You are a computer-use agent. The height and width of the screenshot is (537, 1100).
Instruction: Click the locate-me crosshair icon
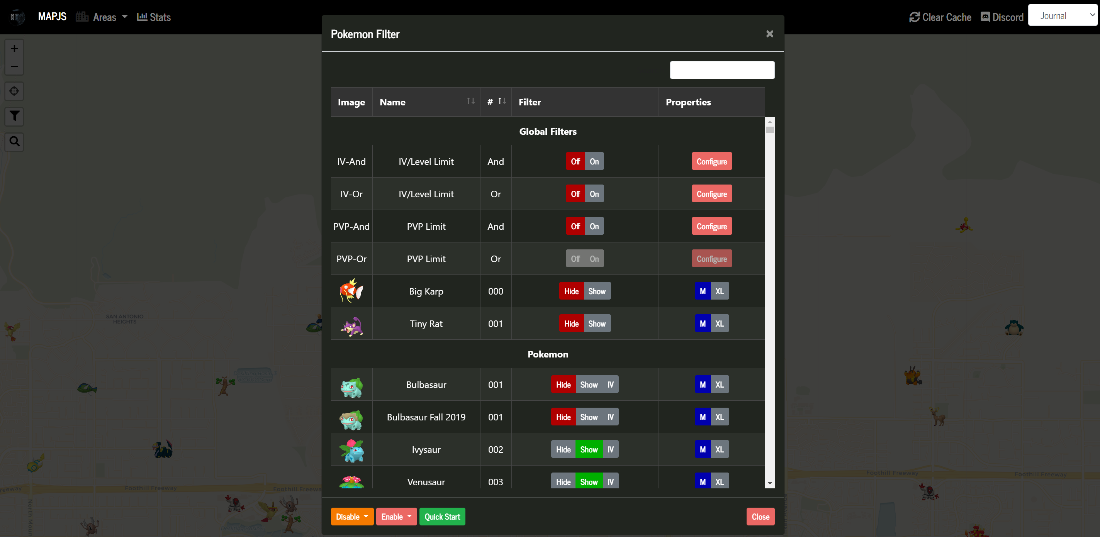(x=14, y=91)
